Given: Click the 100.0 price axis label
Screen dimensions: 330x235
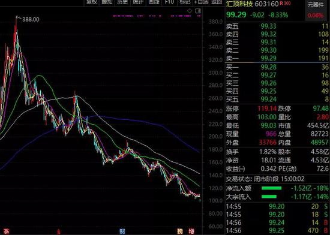Looking at the screenshot, I should pyautogui.click(x=215, y=200).
